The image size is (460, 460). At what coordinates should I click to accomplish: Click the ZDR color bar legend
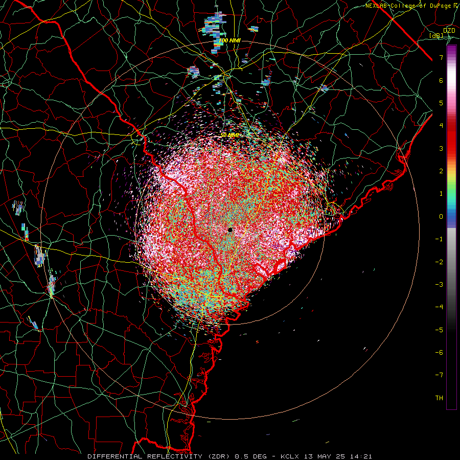[x=451, y=227]
